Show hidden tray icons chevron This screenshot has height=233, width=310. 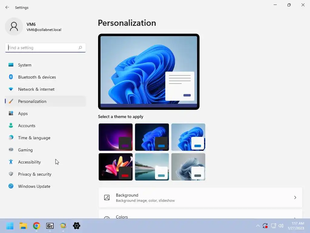click(258, 226)
